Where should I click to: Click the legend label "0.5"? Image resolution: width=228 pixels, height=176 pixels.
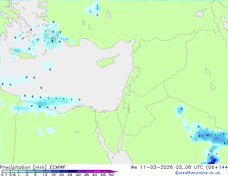point(12,175)
